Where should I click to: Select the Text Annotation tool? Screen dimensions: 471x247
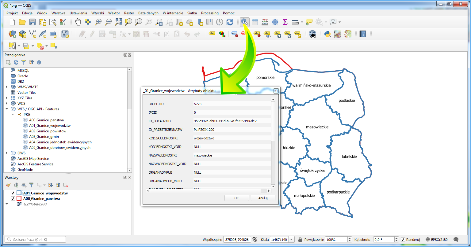click(333, 22)
